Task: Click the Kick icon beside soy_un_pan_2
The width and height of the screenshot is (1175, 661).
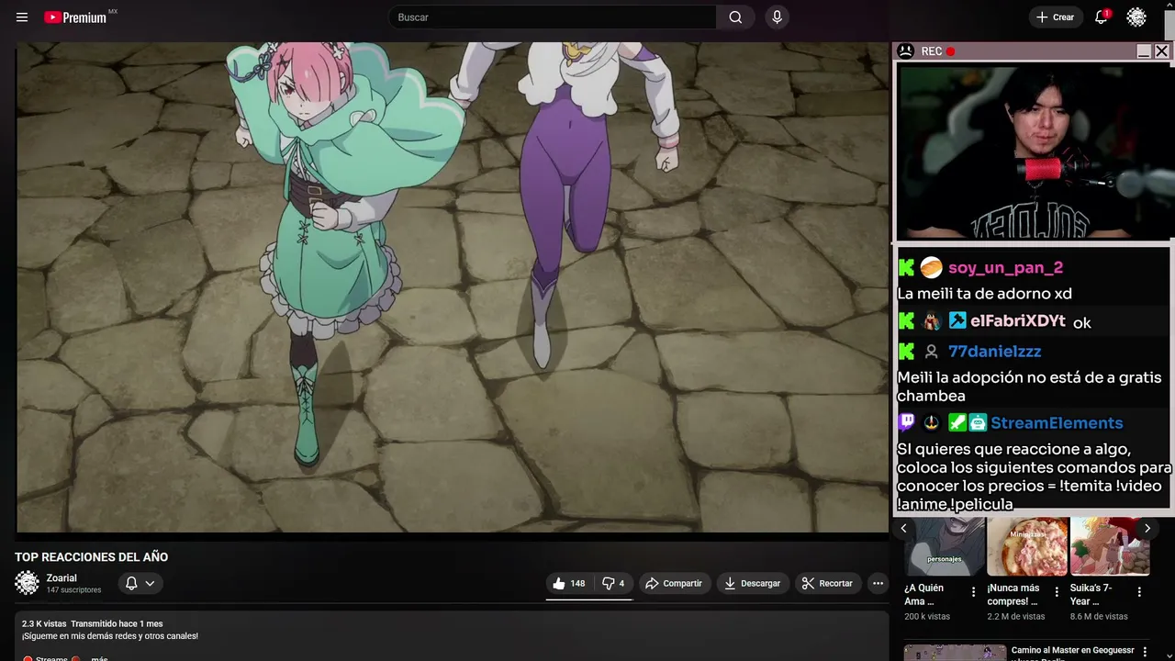Action: point(906,267)
